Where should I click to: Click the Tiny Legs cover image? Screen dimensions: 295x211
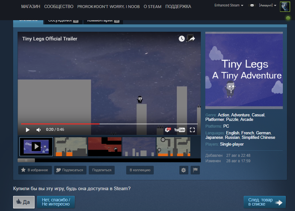244,70
